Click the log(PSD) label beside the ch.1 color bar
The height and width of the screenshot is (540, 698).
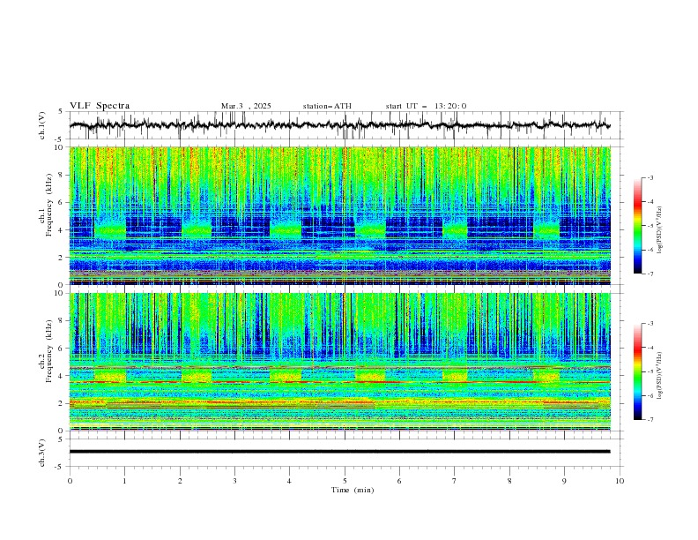click(x=659, y=230)
